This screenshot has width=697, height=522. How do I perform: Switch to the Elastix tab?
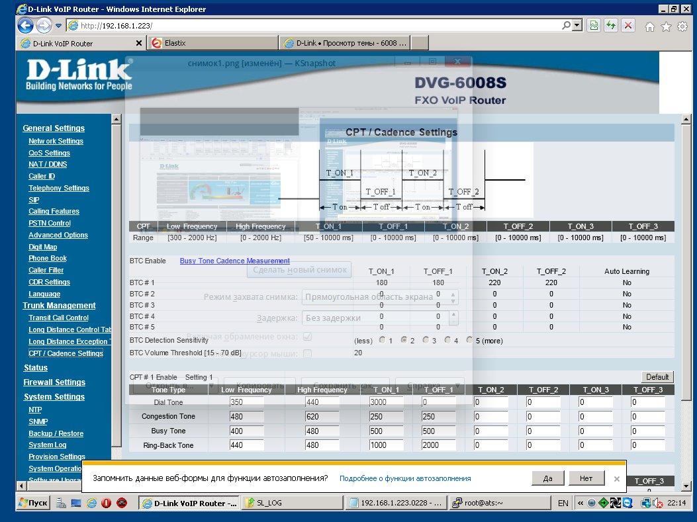(x=213, y=43)
